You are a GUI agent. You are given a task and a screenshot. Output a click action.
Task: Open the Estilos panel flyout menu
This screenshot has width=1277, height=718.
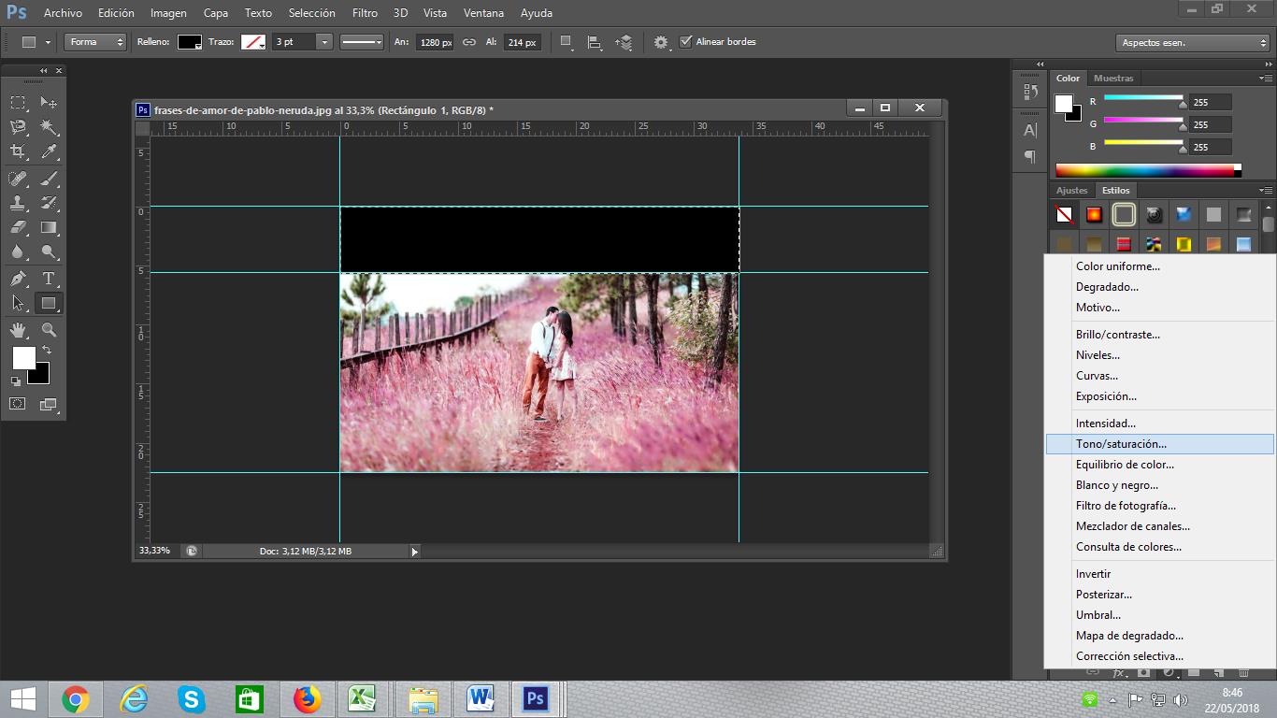point(1266,190)
